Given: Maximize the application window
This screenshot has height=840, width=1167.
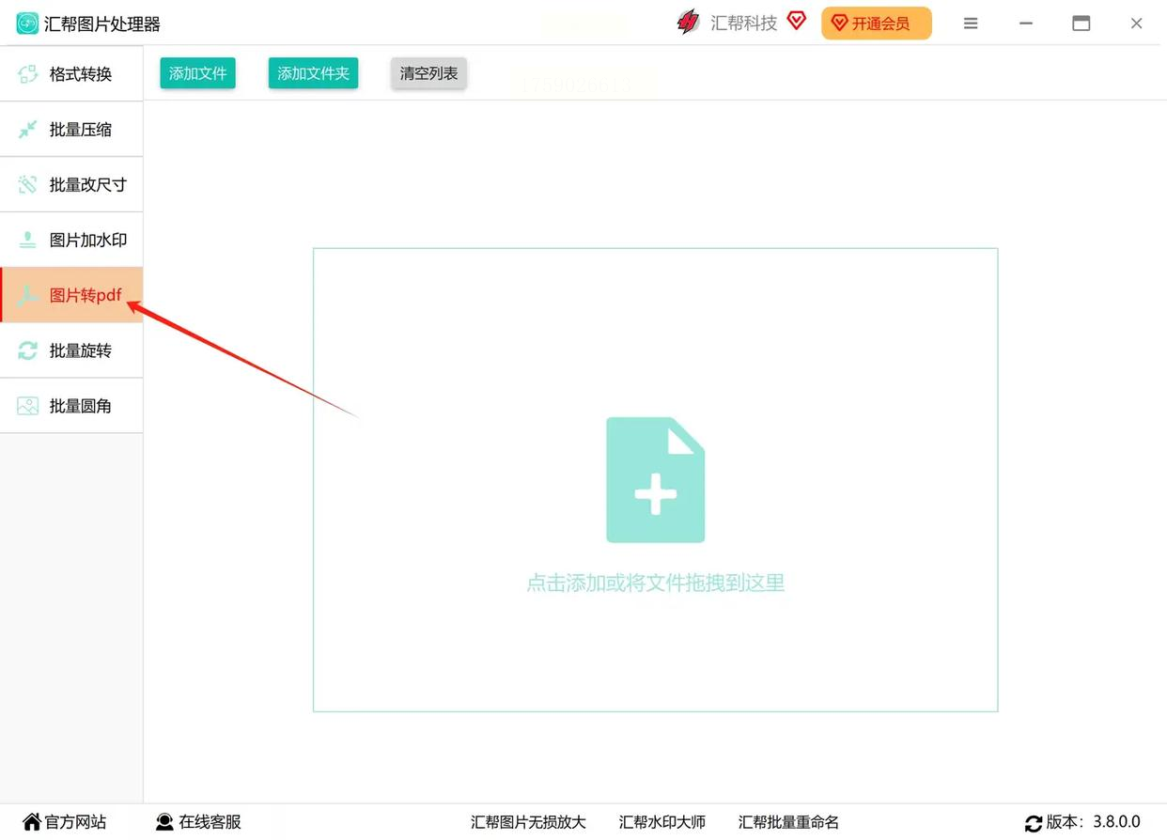Looking at the screenshot, I should [1081, 23].
